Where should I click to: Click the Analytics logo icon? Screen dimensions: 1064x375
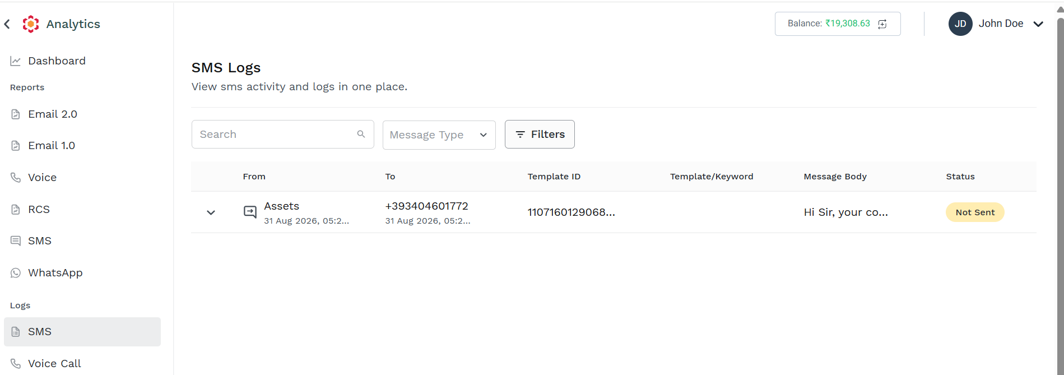[x=31, y=24]
